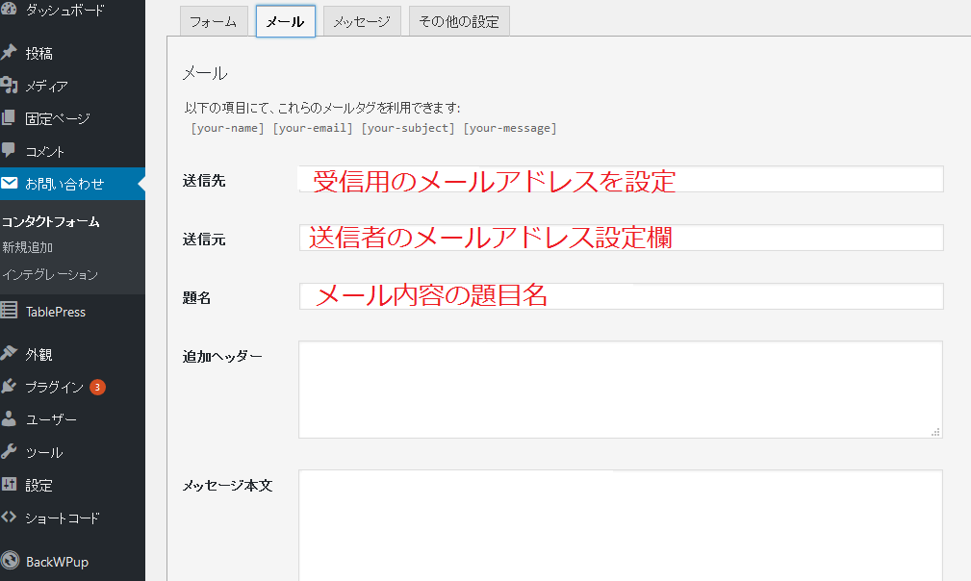Open 新規追加 submenu link

27,247
